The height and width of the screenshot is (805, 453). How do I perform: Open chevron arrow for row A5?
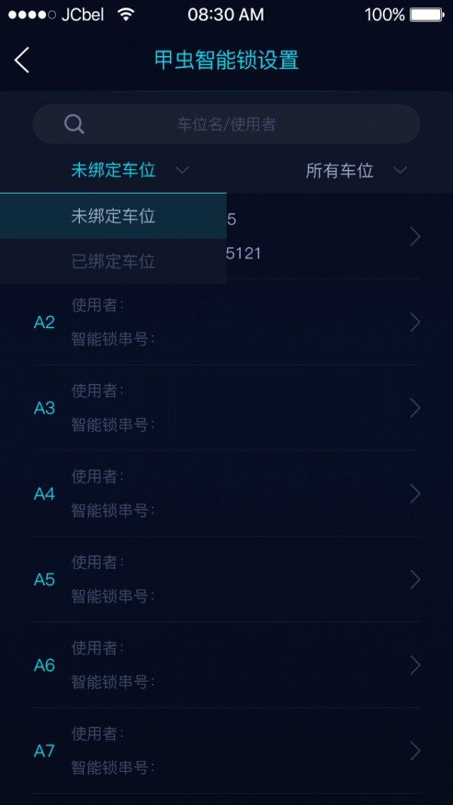tap(414, 580)
